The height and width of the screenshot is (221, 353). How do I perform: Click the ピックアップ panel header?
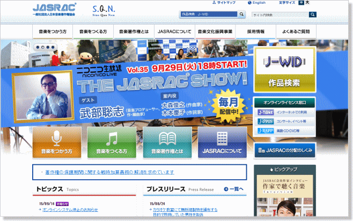pos(285,170)
